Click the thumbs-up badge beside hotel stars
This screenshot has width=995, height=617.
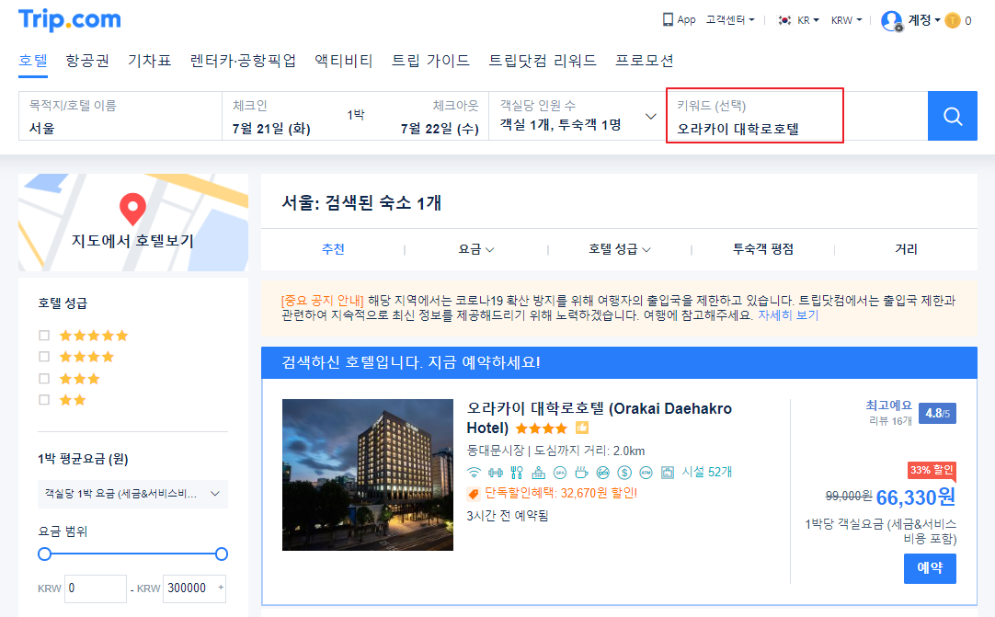coord(582,428)
